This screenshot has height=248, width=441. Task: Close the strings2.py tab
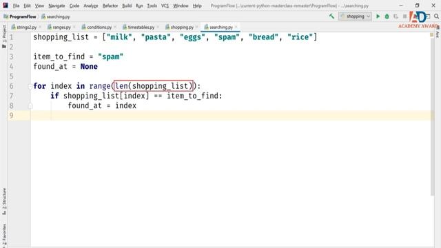pyautogui.click(x=40, y=27)
